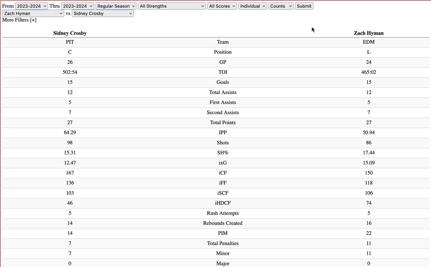Click the ixG row label
Viewport: 431px width, 267px height.
pos(223,163)
